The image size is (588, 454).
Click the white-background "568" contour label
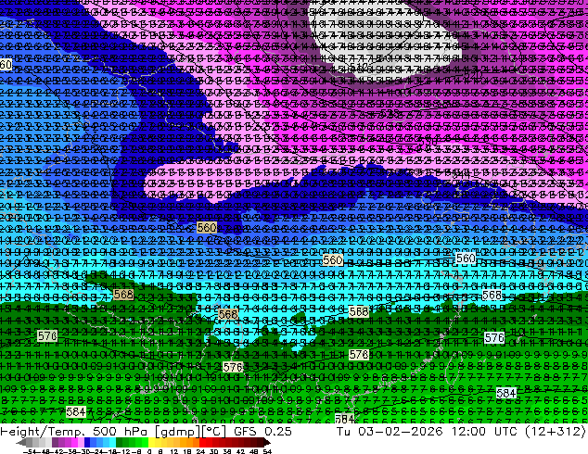(x=492, y=296)
